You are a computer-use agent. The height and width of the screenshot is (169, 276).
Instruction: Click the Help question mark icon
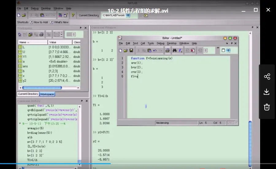click(x=73, y=15)
